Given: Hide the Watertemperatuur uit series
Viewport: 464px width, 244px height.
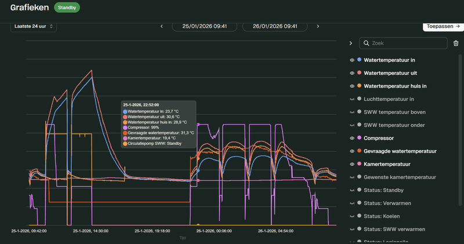Looking at the screenshot, I should [x=352, y=73].
